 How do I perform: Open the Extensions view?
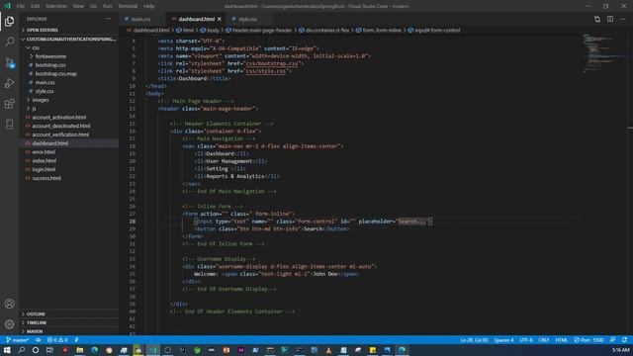(9, 104)
